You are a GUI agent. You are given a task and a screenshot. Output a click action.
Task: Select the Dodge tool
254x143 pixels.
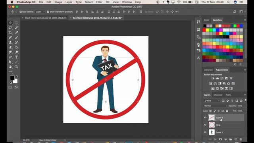[x=16, y=52]
